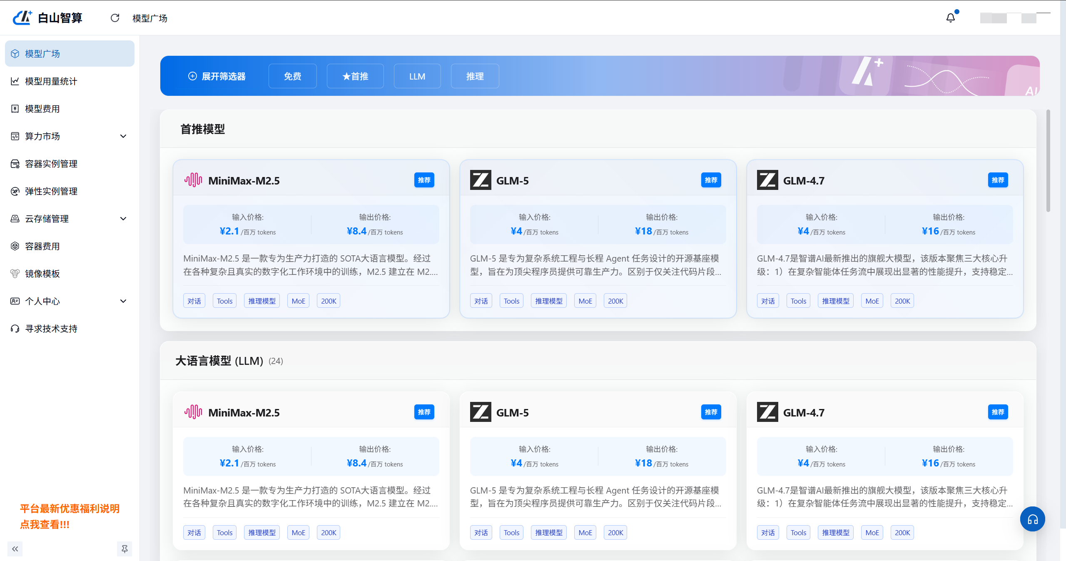This screenshot has width=1066, height=561.
Task: Click the 容器费用 sidebar icon
Action: click(x=15, y=246)
